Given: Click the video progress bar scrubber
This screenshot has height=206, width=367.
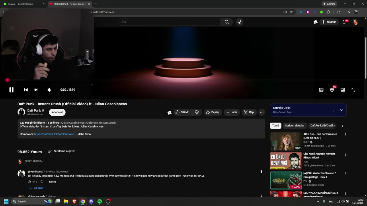Looking at the screenshot, I should (7, 80).
